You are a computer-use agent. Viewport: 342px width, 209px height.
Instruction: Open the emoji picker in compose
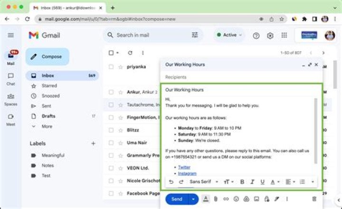pos(236,199)
